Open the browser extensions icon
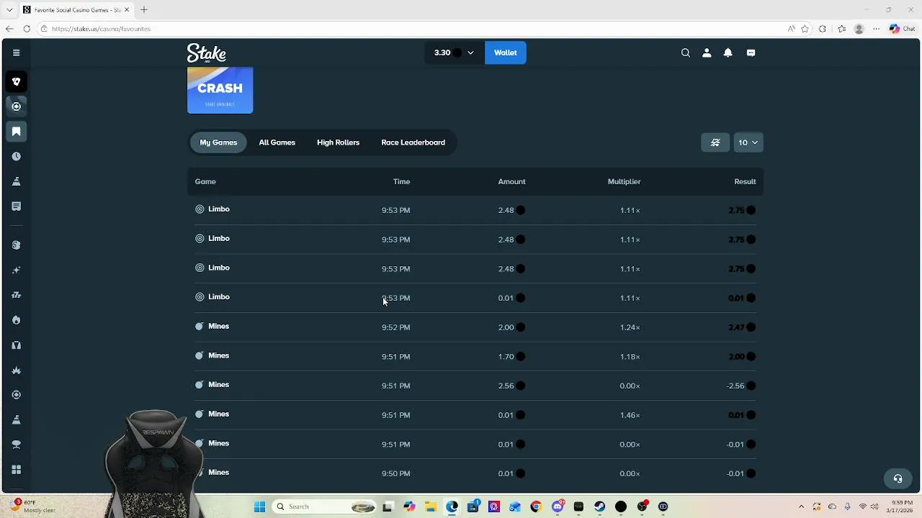The height and width of the screenshot is (518, 922). coord(823,29)
